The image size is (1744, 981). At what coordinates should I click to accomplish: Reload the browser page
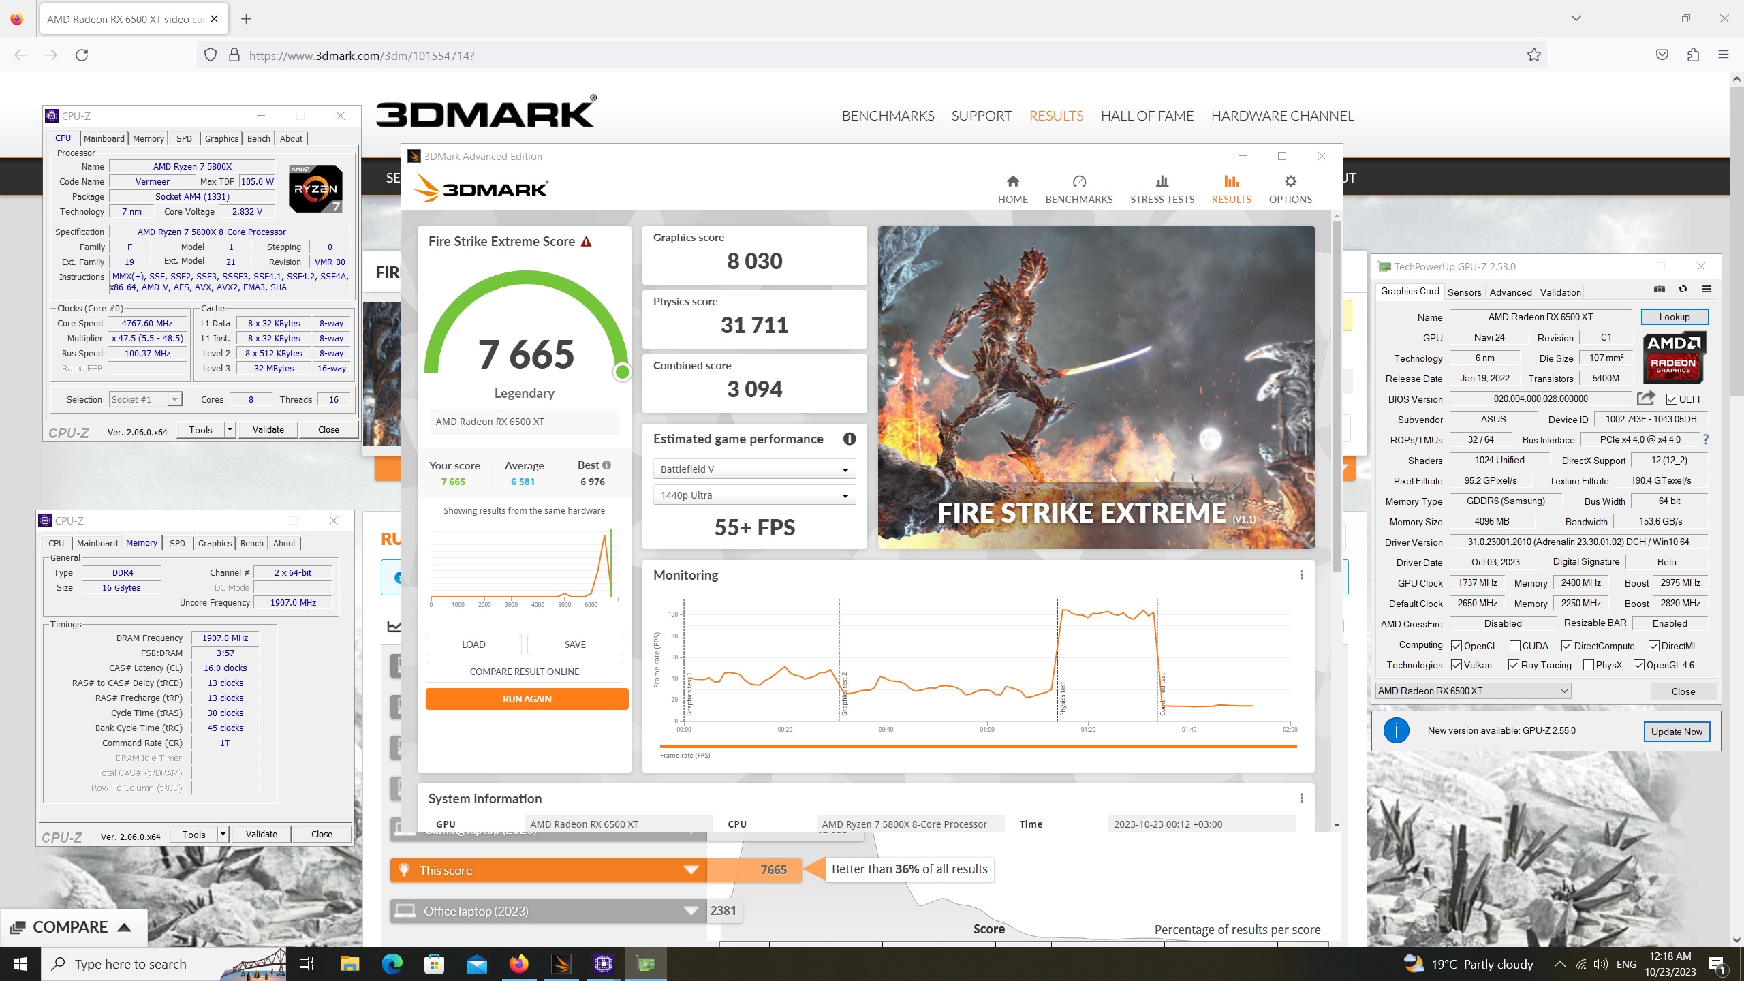tap(82, 55)
